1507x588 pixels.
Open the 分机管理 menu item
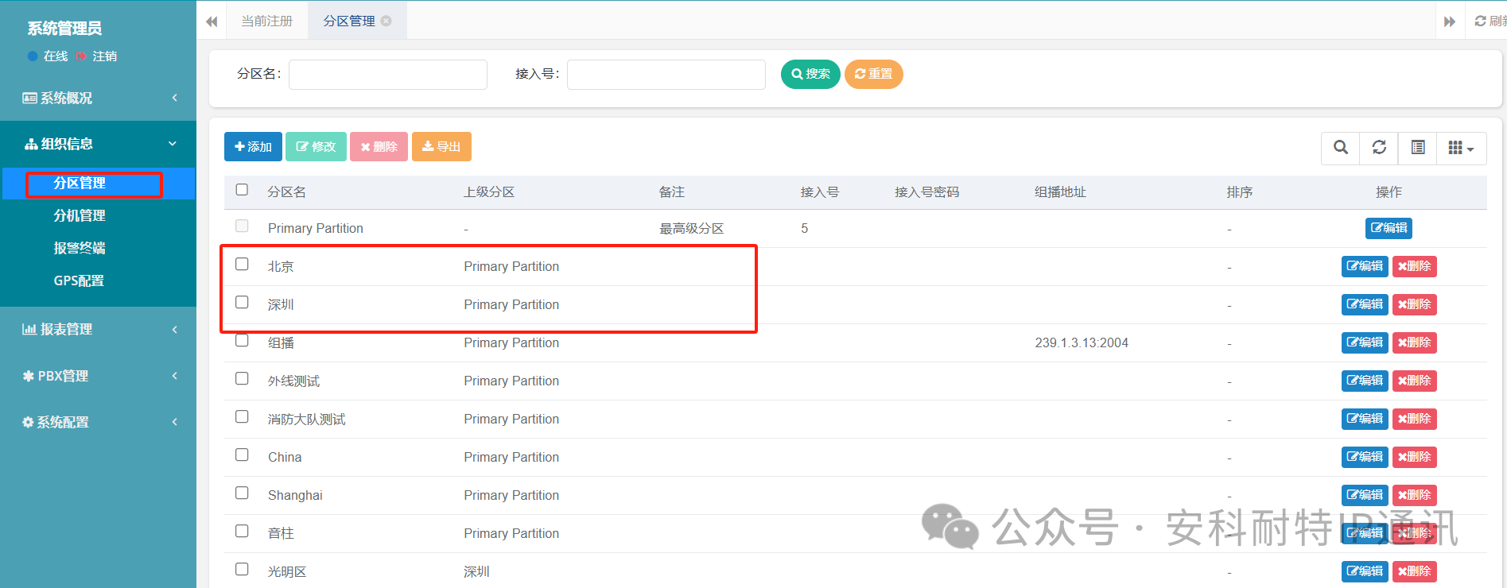click(x=80, y=215)
